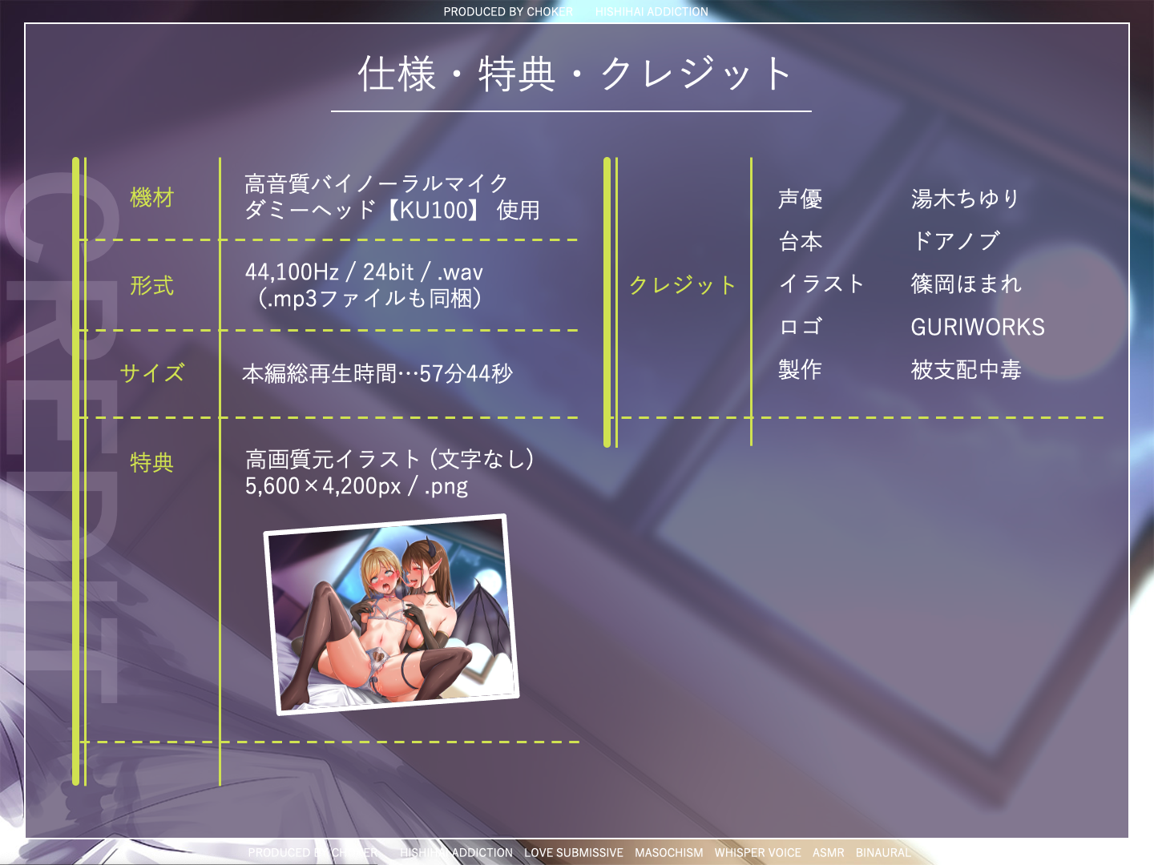
Task: Click the 本編総再生時間 57分44秒 text
Action: [377, 373]
